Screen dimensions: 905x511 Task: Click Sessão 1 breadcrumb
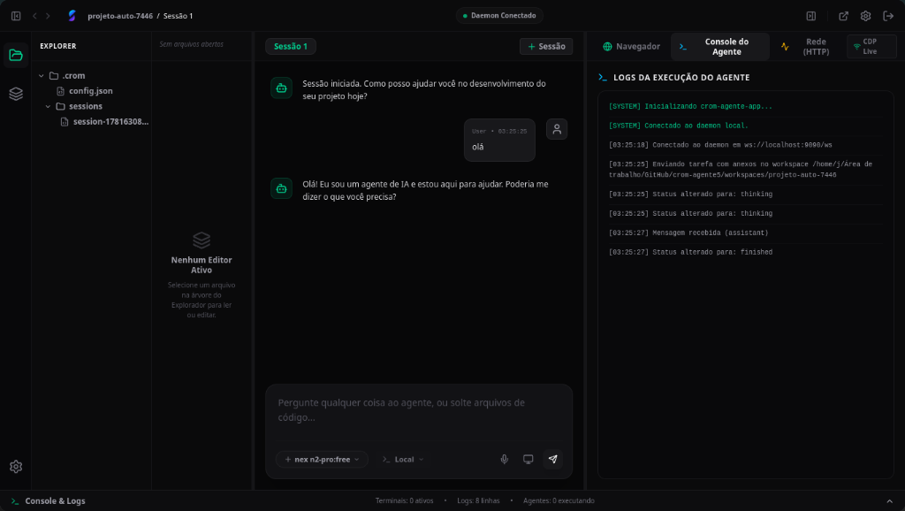(x=178, y=16)
